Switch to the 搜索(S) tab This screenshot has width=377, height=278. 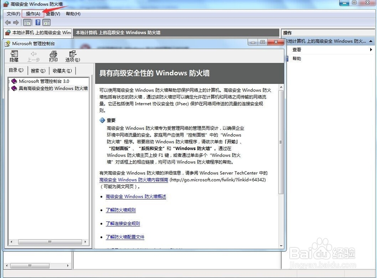38,71
